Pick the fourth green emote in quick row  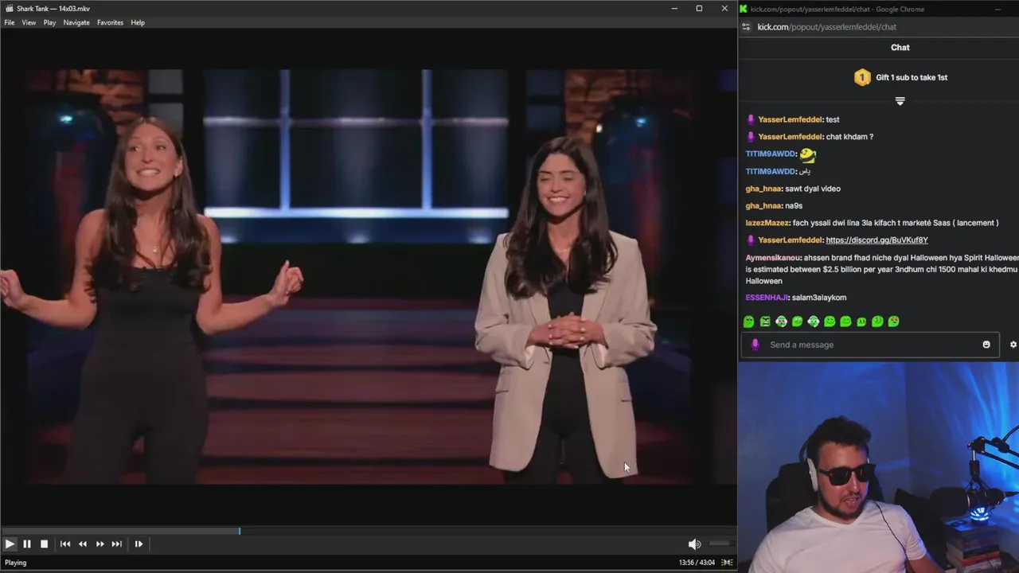(797, 322)
